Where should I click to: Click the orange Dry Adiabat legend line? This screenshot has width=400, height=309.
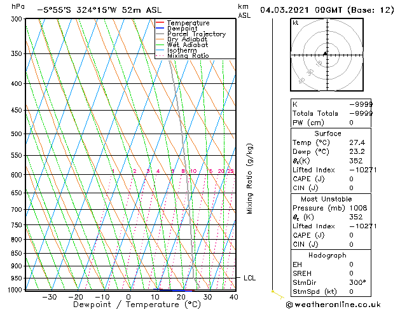[160, 39]
